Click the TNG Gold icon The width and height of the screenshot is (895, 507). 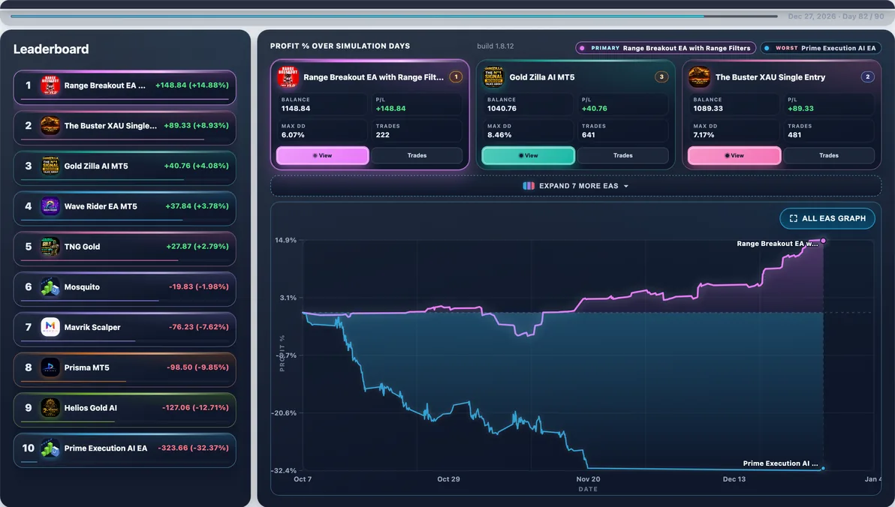tap(50, 246)
